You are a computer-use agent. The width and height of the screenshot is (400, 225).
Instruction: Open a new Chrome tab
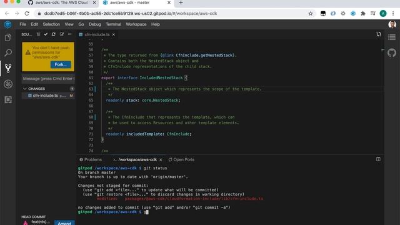(181, 2)
